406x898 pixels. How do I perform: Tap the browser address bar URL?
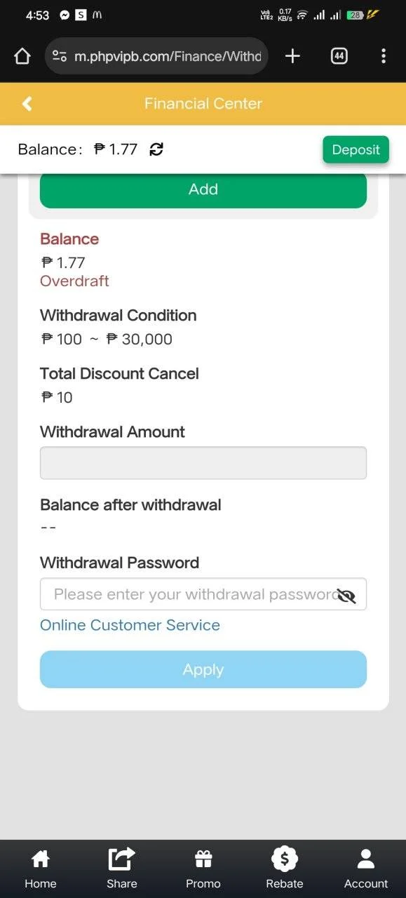(x=168, y=57)
